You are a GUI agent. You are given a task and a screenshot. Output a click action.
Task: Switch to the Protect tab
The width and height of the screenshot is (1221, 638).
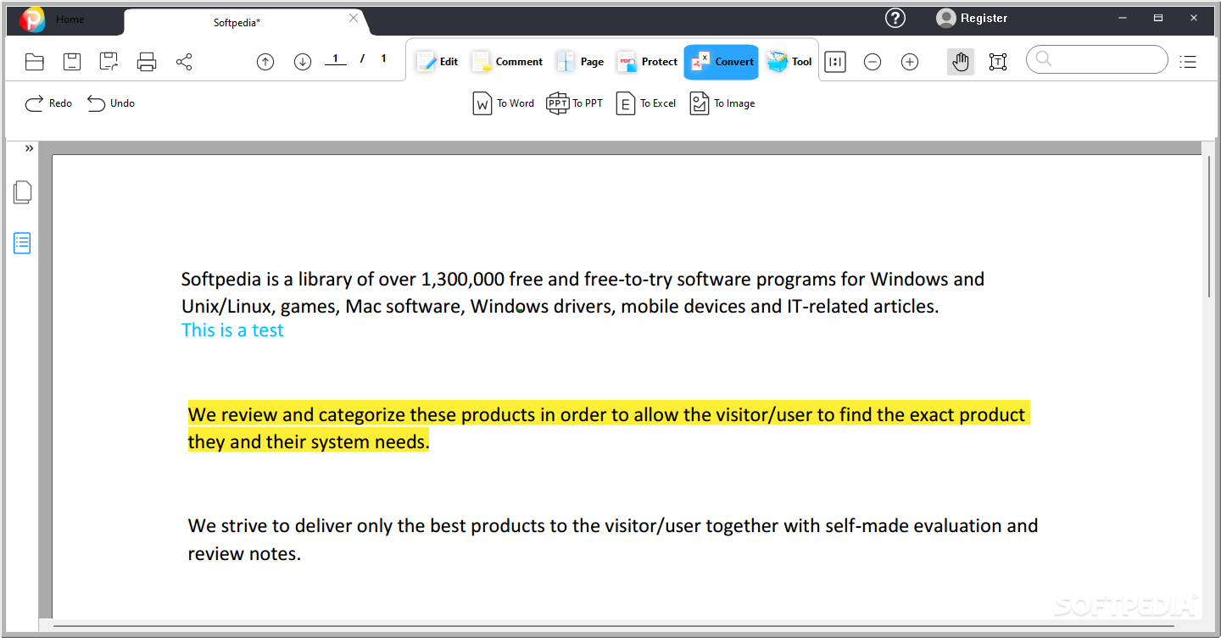click(647, 61)
